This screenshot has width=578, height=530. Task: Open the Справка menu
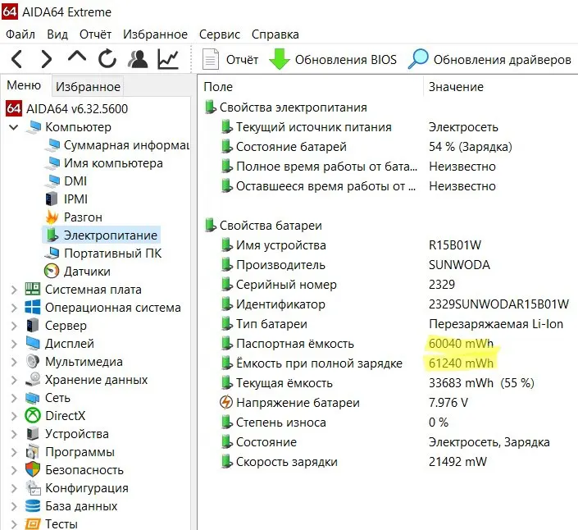275,34
